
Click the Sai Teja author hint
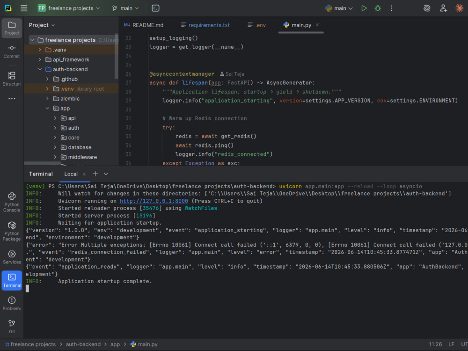232,74
